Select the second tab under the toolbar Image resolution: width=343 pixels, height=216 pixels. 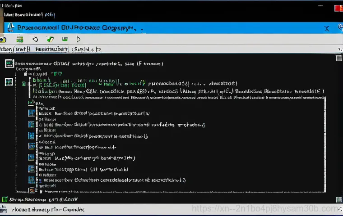[23, 49]
